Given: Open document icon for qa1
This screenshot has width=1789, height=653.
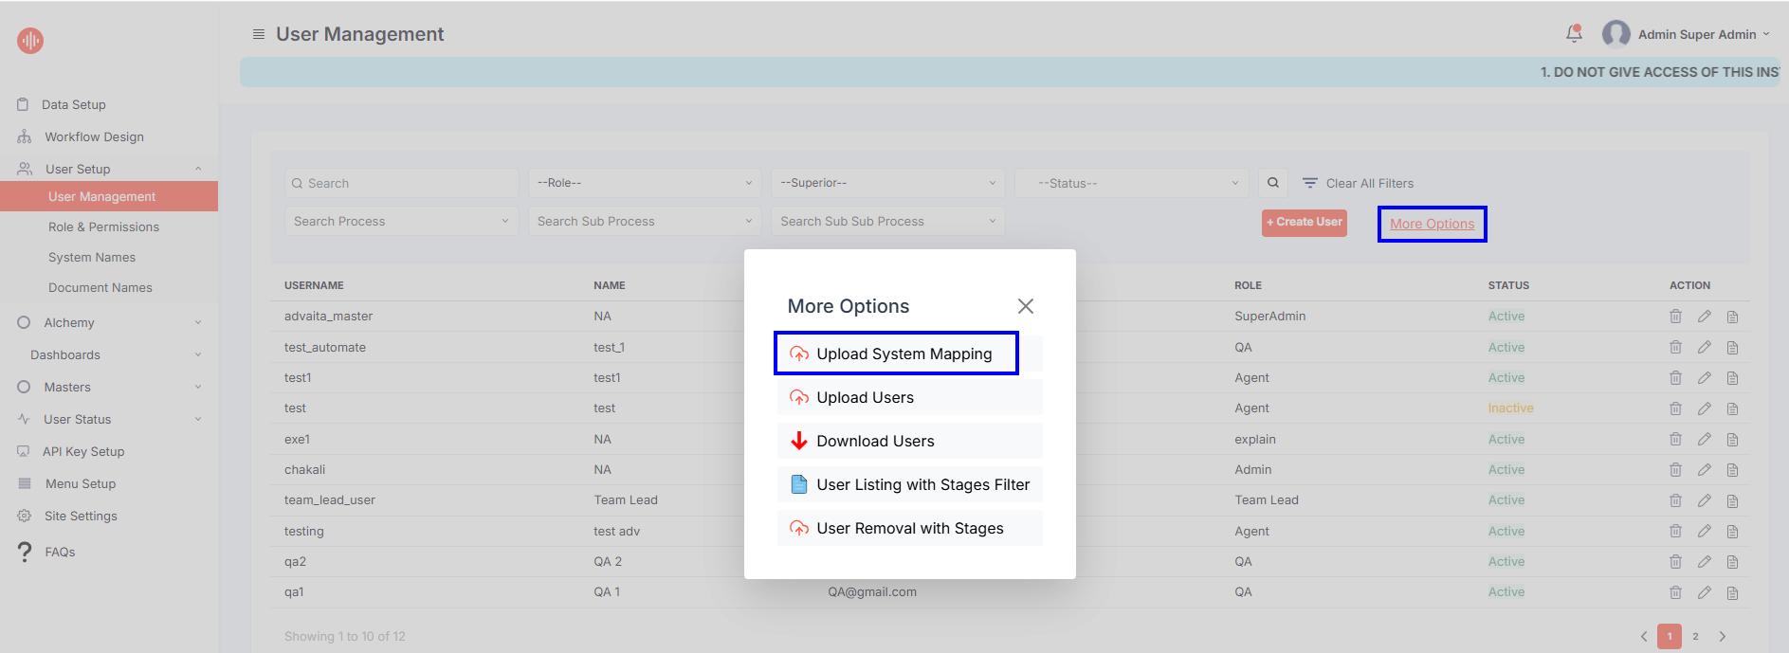Looking at the screenshot, I should [x=1732, y=592].
